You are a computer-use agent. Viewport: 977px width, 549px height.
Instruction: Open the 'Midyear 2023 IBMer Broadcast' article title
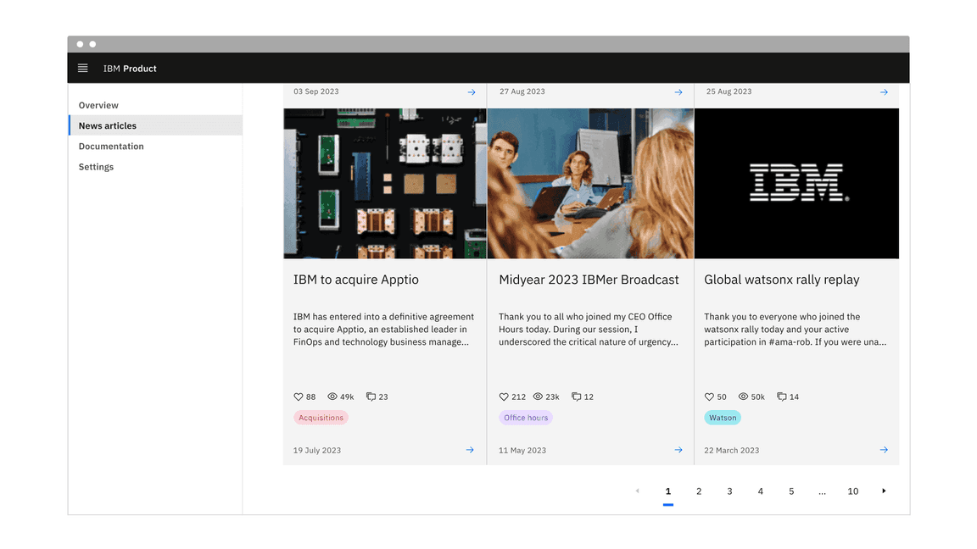588,279
